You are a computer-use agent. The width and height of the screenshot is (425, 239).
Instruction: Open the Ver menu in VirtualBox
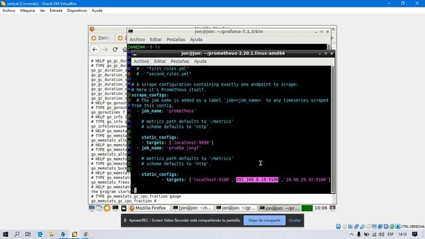click(42, 11)
